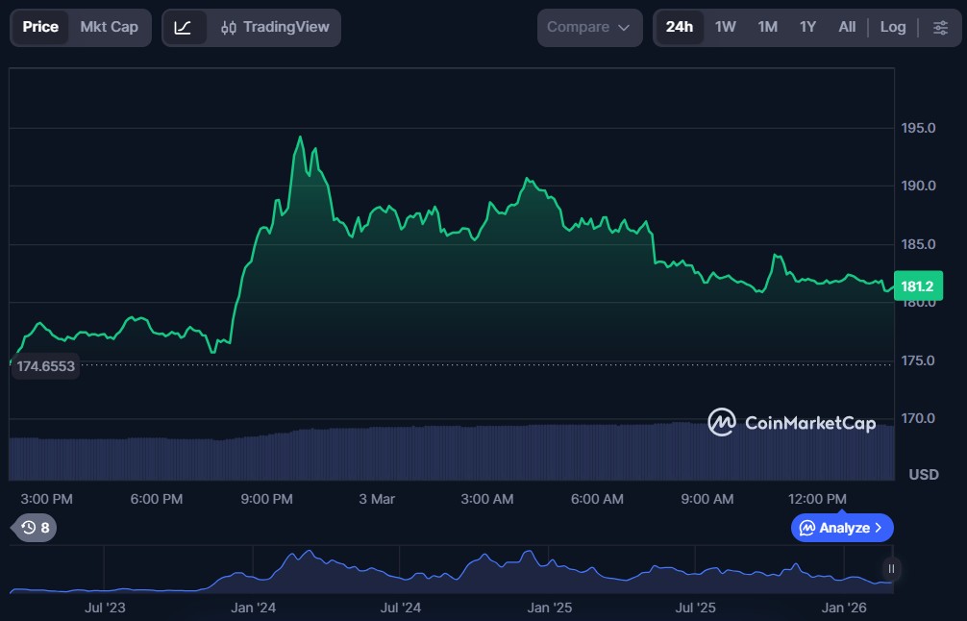Toggle Price mode on
967x621 pixels.
coord(40,27)
